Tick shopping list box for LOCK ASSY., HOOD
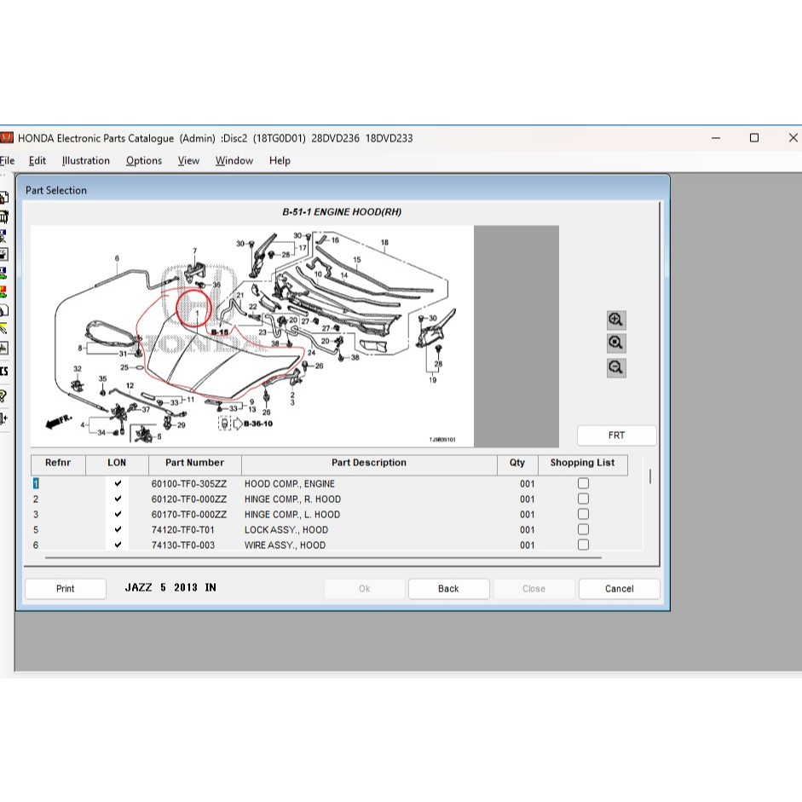Image resolution: width=802 pixels, height=802 pixels. coord(583,529)
